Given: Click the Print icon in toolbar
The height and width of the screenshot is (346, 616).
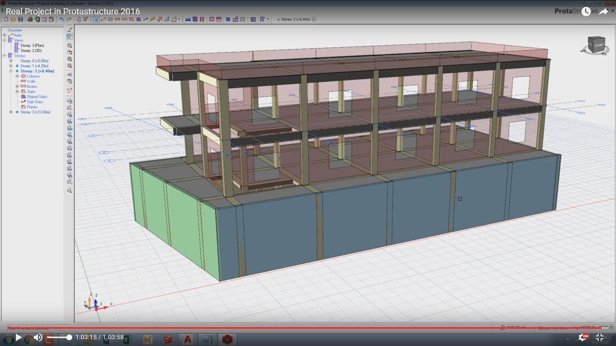Looking at the screenshot, I should 30,19.
